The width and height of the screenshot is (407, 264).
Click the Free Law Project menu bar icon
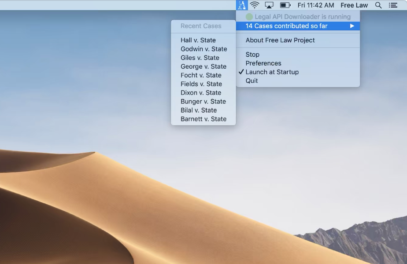point(242,5)
